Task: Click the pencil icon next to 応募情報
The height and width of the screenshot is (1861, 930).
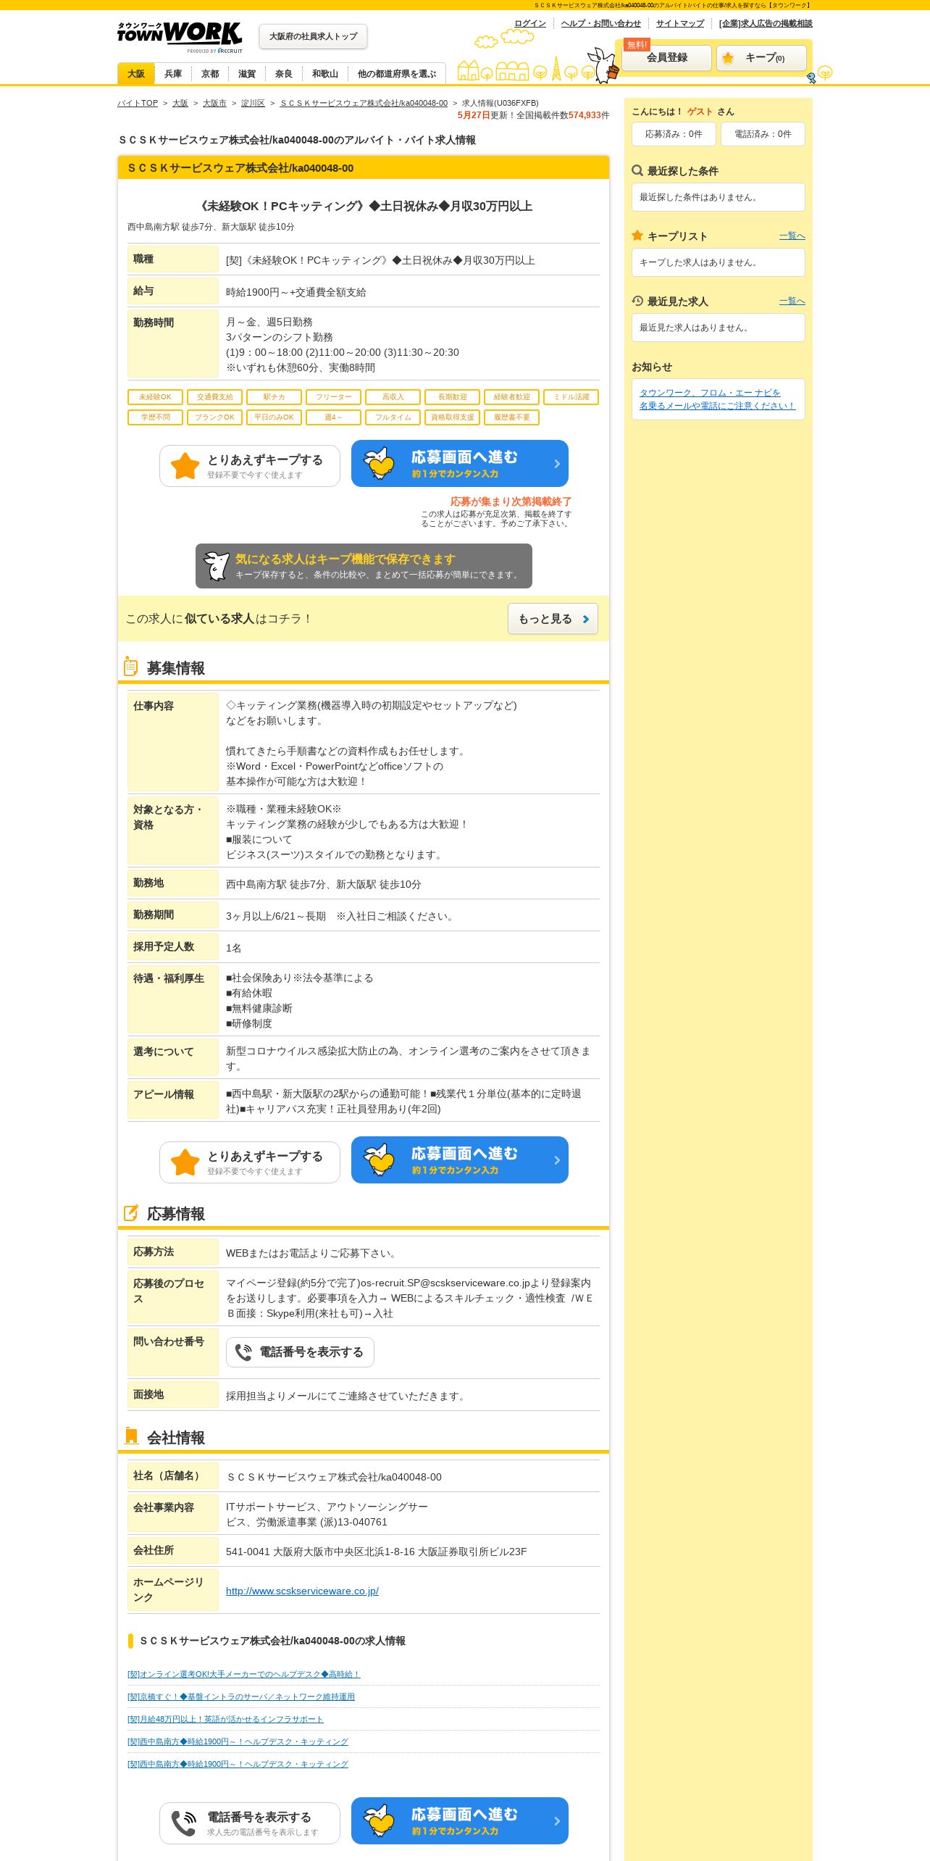Action: tap(131, 1212)
